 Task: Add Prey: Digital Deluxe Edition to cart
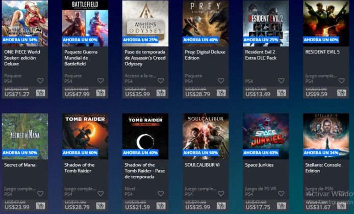click(x=221, y=93)
